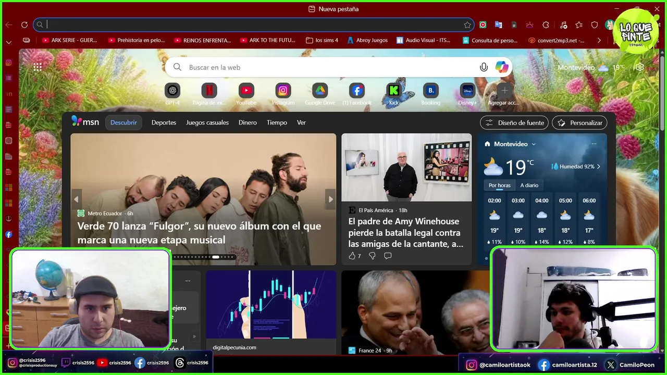Viewport: 667px width, 375px height.
Task: Open the Diseño de fuente options
Action: tap(514, 123)
